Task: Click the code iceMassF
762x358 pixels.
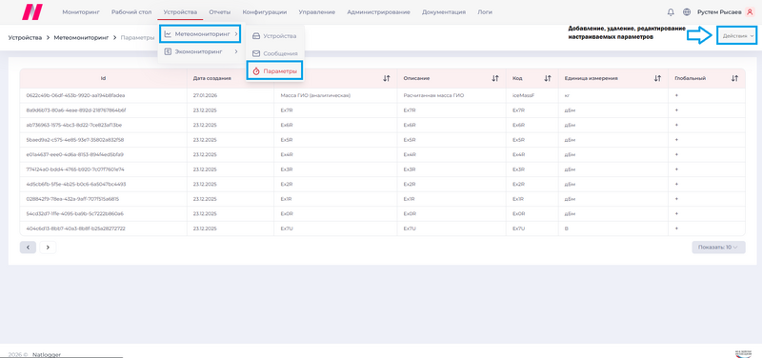Action: 523,96
